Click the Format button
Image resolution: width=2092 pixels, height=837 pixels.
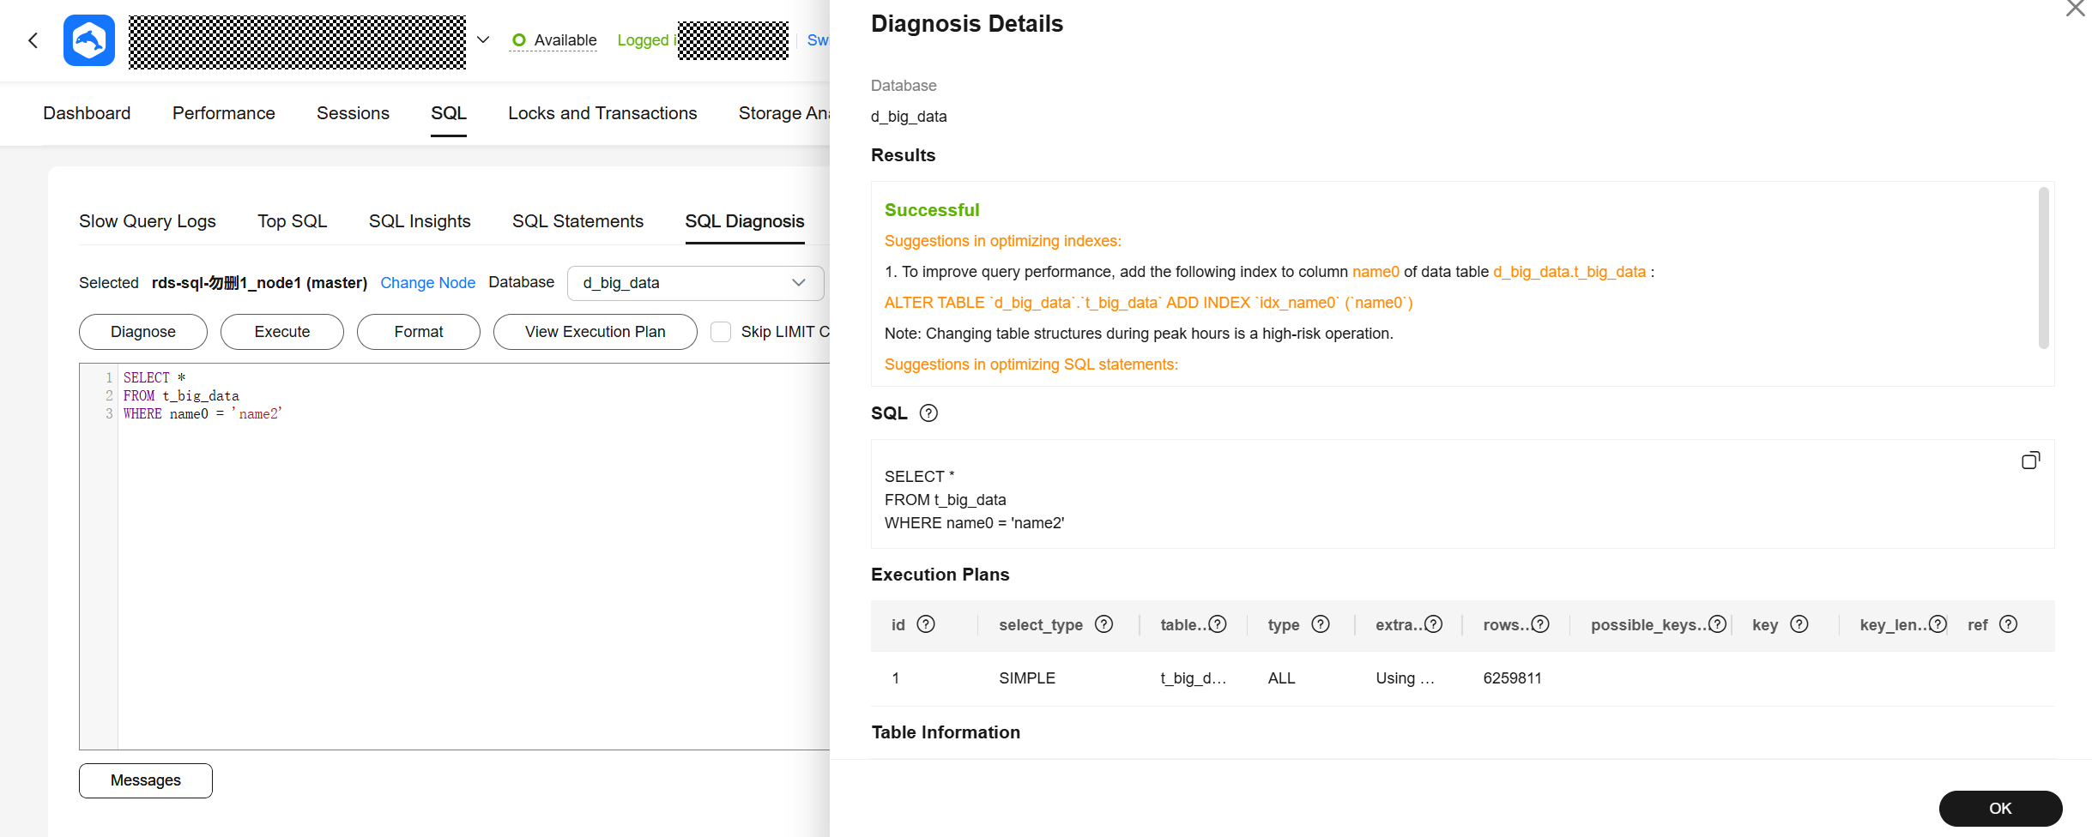click(419, 332)
